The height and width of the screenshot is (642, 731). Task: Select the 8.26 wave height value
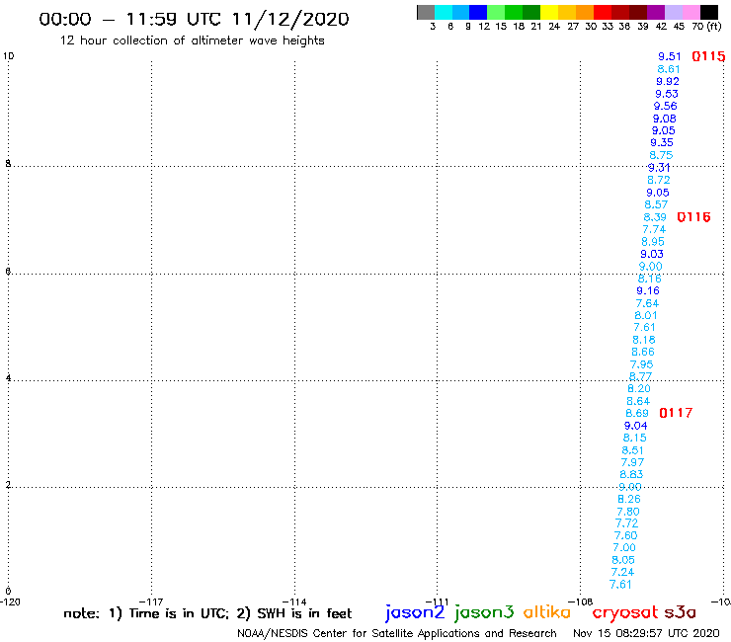[629, 499]
